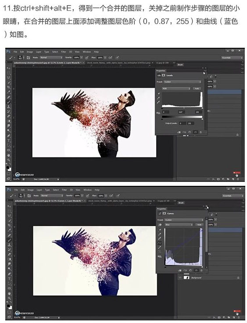Click the on-image adjustment hand icon in Curves
Image resolution: width=247 pixels, height=323 pixels.
[x=160, y=225]
